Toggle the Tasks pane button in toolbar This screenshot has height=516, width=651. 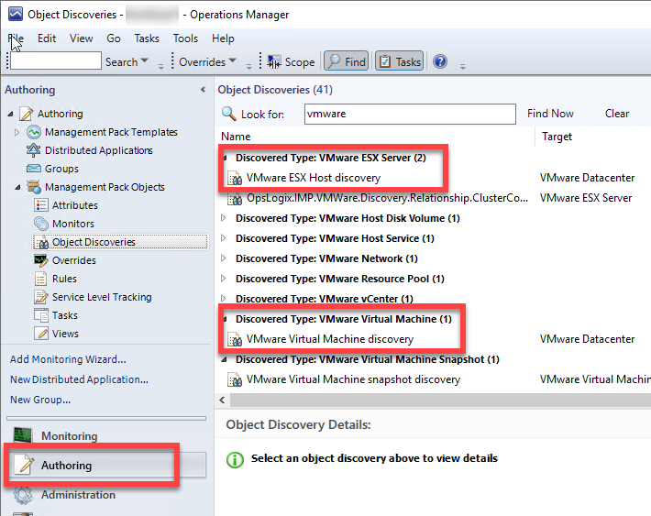[x=399, y=62]
